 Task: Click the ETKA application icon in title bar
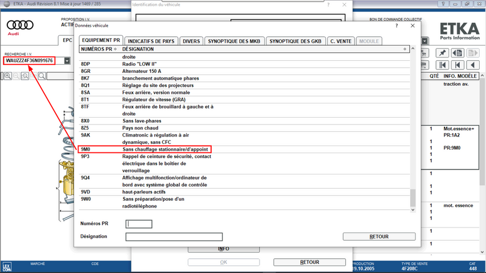tap(6, 4)
